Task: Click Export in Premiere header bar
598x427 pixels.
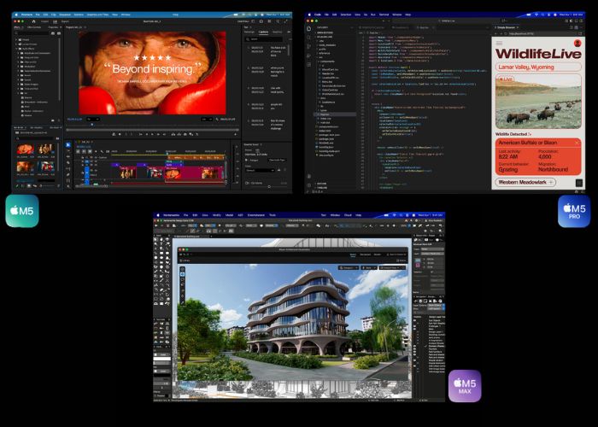Action: tap(65, 21)
